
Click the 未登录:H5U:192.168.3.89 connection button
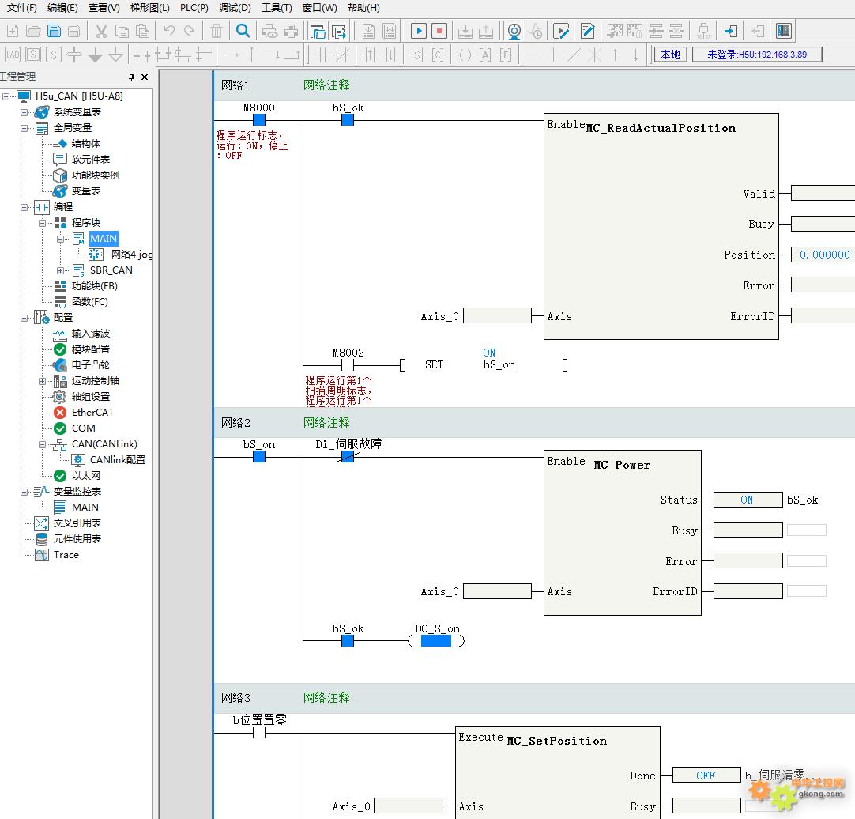pyautogui.click(x=757, y=55)
